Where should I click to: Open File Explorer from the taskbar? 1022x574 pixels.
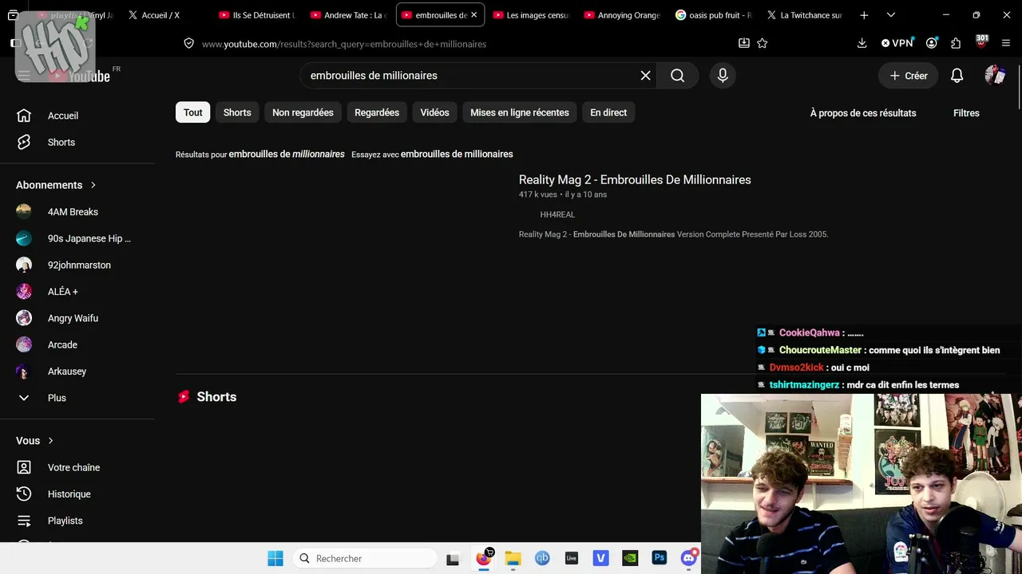(513, 558)
